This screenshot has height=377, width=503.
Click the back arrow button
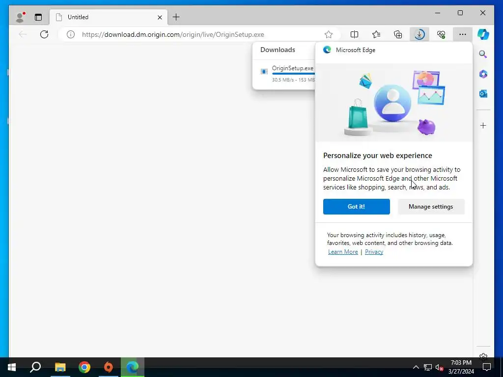pyautogui.click(x=23, y=34)
